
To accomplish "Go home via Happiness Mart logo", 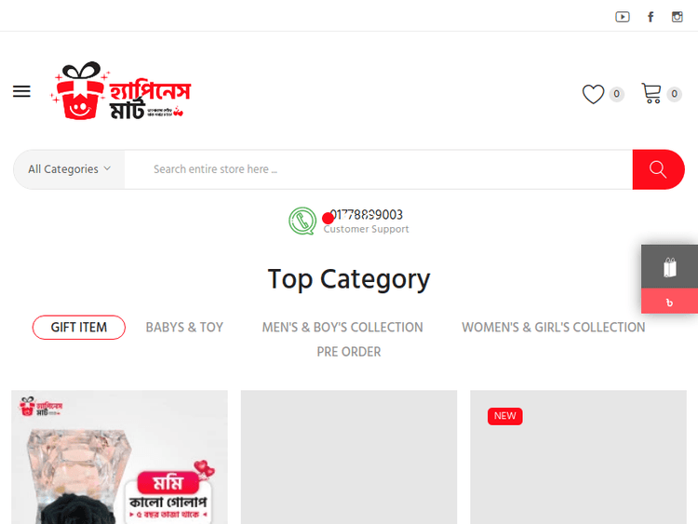I will (x=121, y=91).
